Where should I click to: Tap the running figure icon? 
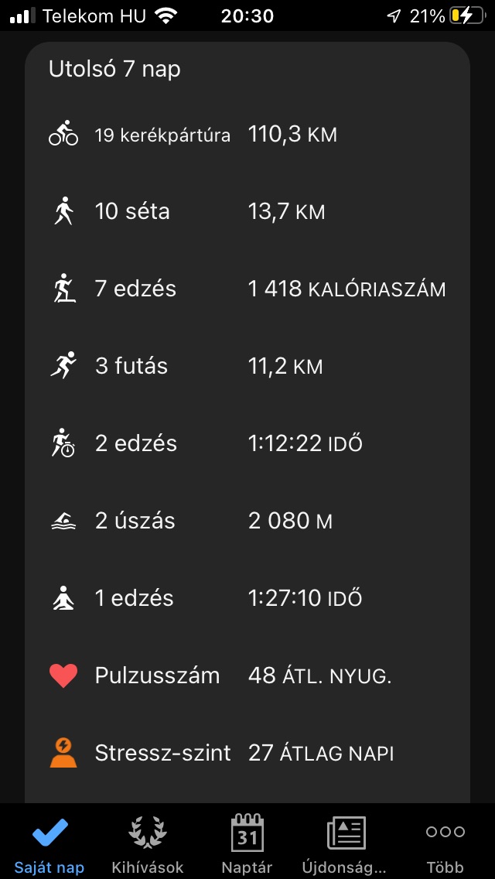tap(63, 366)
